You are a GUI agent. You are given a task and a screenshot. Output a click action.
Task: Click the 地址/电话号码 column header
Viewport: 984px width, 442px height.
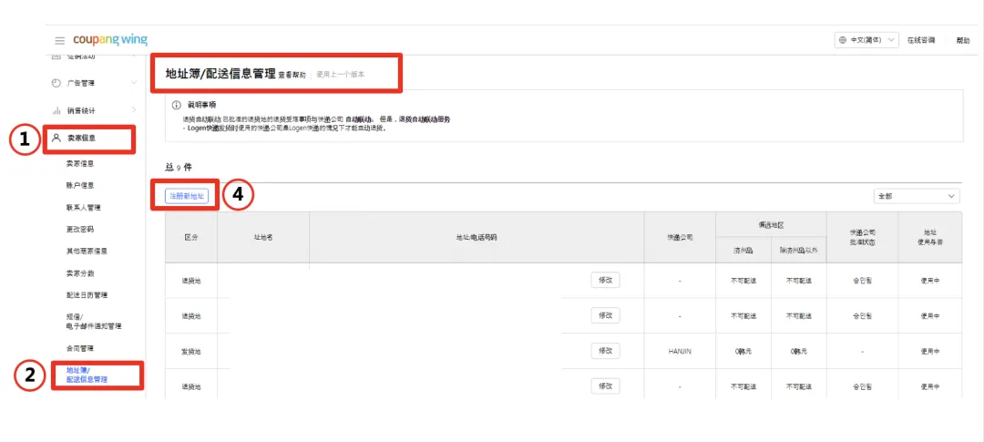477,237
